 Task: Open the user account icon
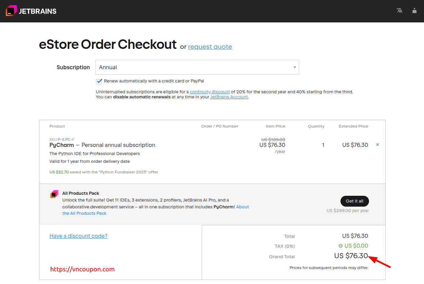coord(414,11)
